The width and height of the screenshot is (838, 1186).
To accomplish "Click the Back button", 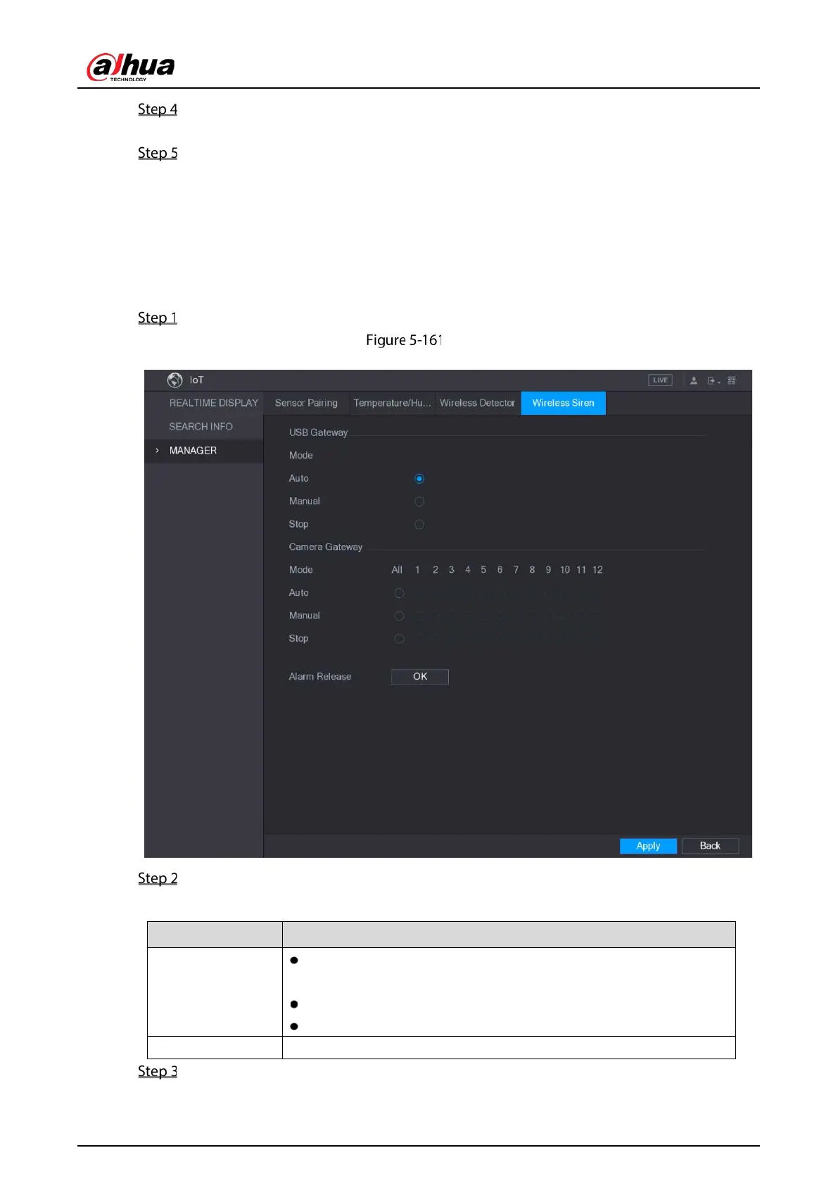I will click(710, 846).
